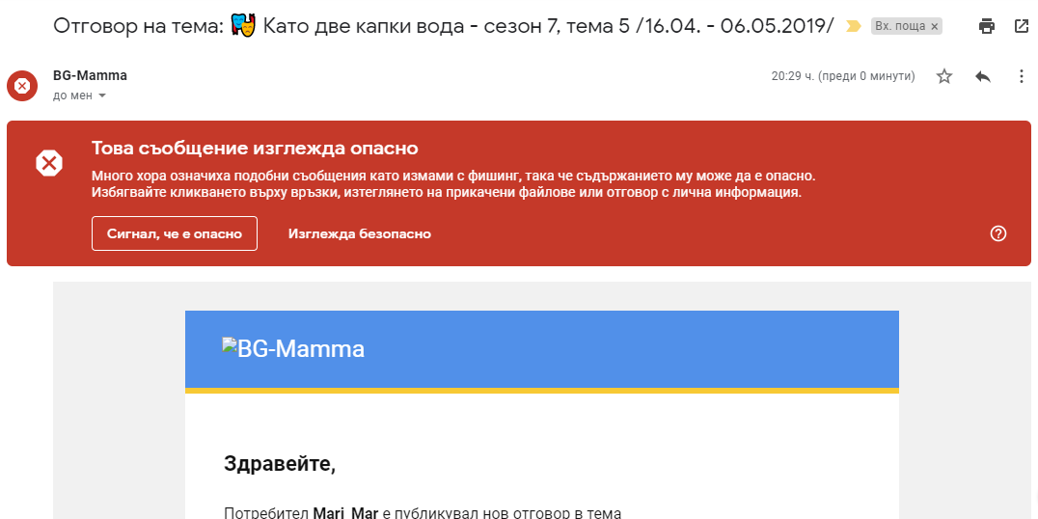Click the username Mari_Mar in the email body
The width and height of the screenshot is (1038, 519).
(345, 512)
